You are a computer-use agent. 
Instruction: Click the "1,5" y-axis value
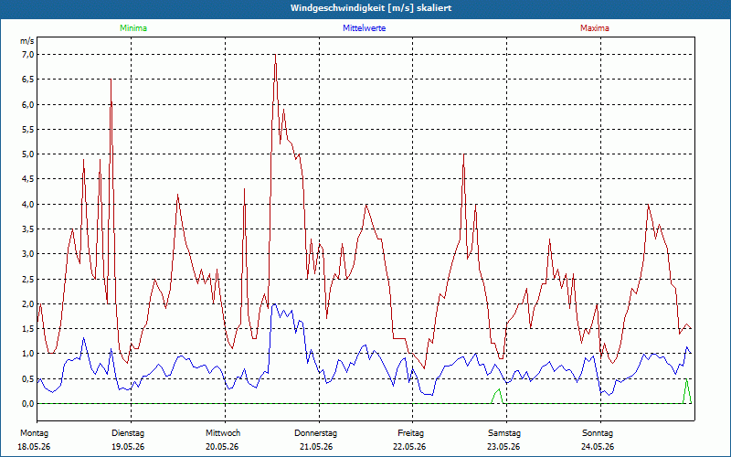point(28,329)
